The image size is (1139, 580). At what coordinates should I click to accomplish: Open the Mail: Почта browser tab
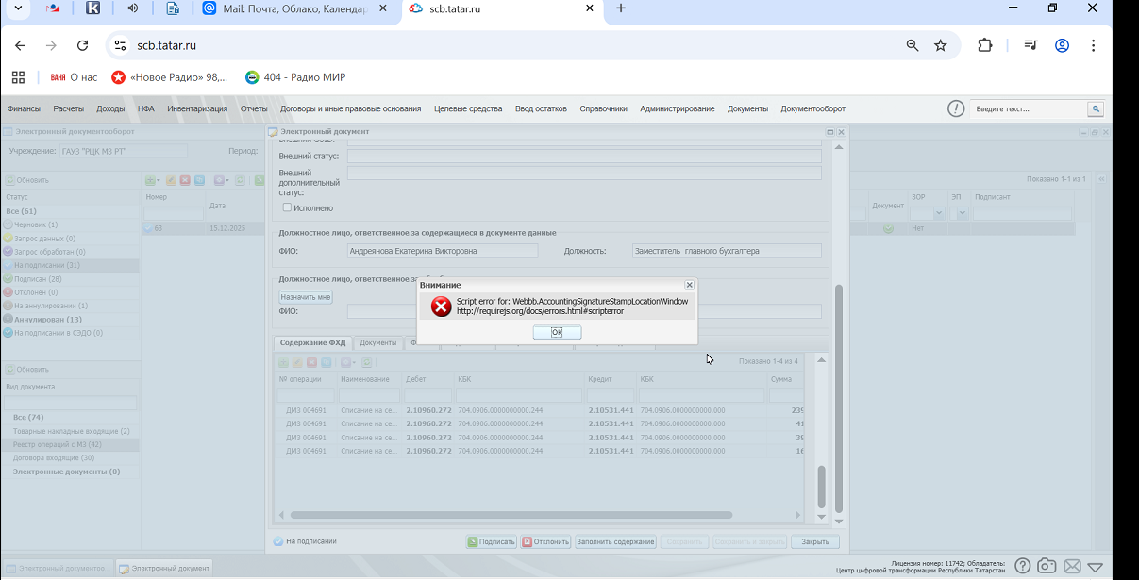[x=294, y=8]
